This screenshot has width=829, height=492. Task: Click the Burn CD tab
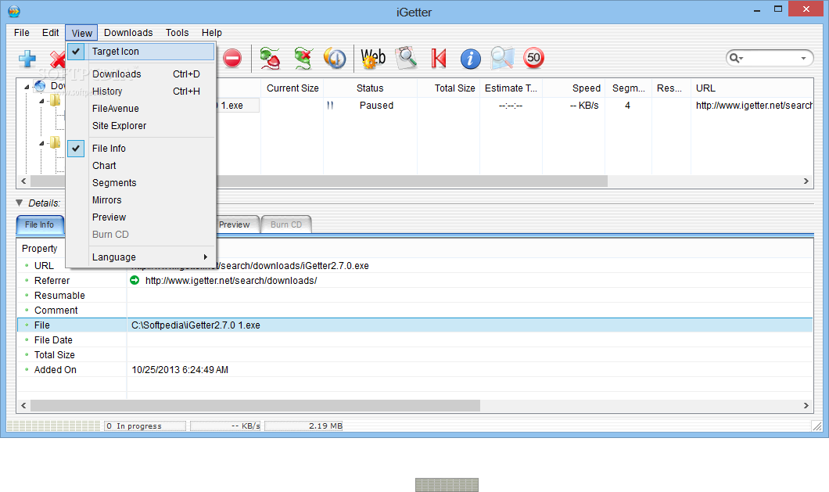286,224
